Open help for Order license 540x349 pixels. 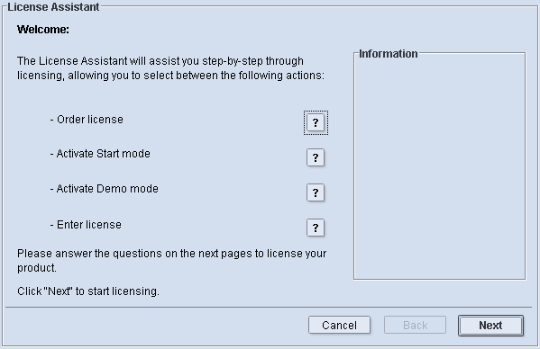[x=316, y=122]
